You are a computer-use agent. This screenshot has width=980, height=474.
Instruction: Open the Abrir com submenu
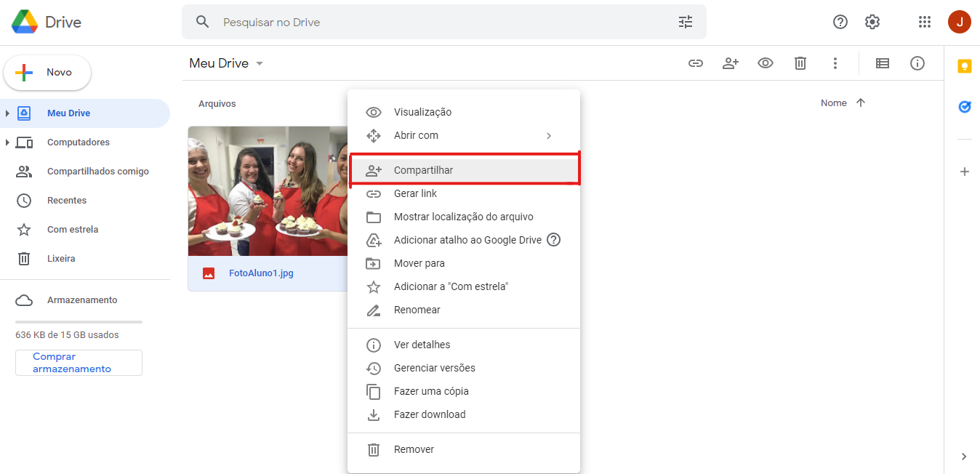point(464,135)
